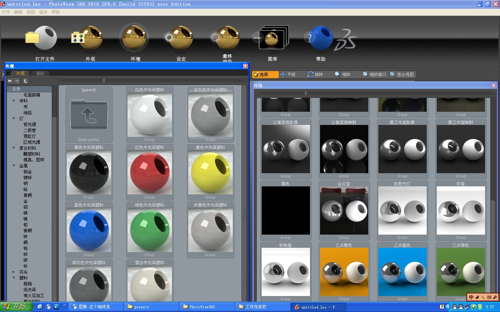This screenshot has width=500, height=312.
Task: Click the Windows 开始 (Start) button
Action: 16,307
